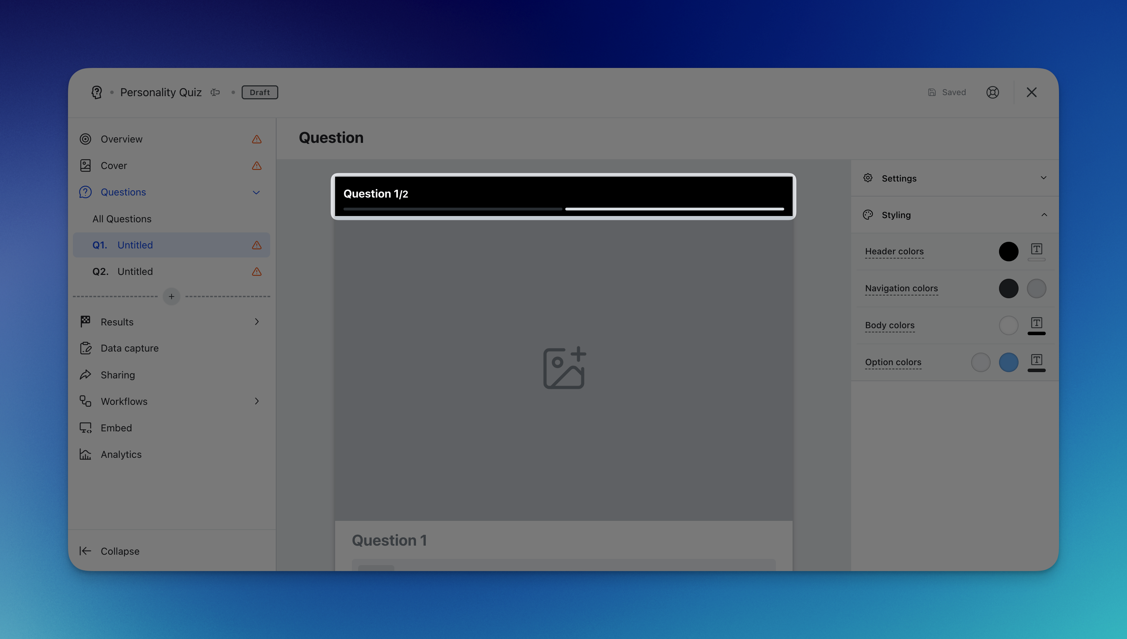
Task: Open the Analytics section
Action: click(x=121, y=454)
